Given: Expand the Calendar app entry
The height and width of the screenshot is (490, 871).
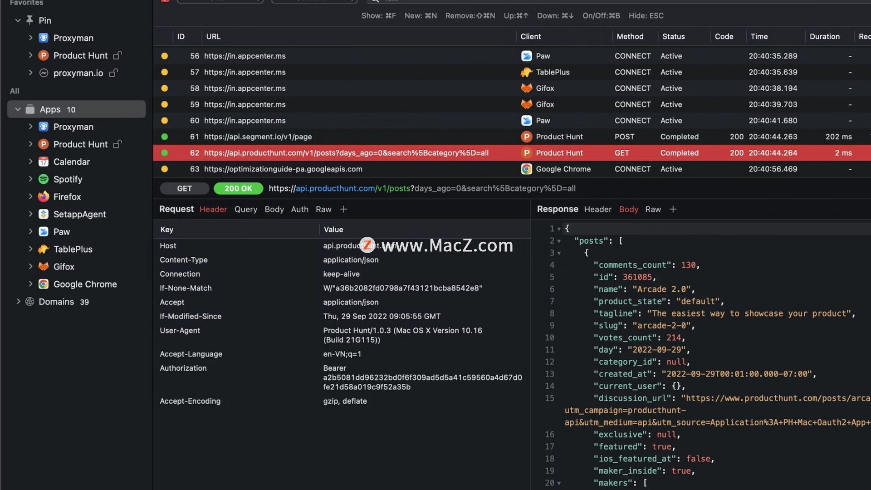Looking at the screenshot, I should [30, 162].
